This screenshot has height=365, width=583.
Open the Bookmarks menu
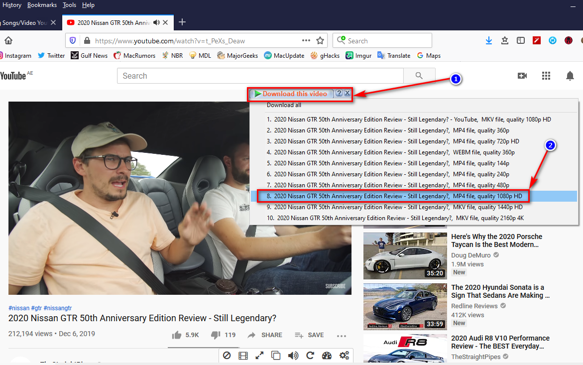[42, 5]
